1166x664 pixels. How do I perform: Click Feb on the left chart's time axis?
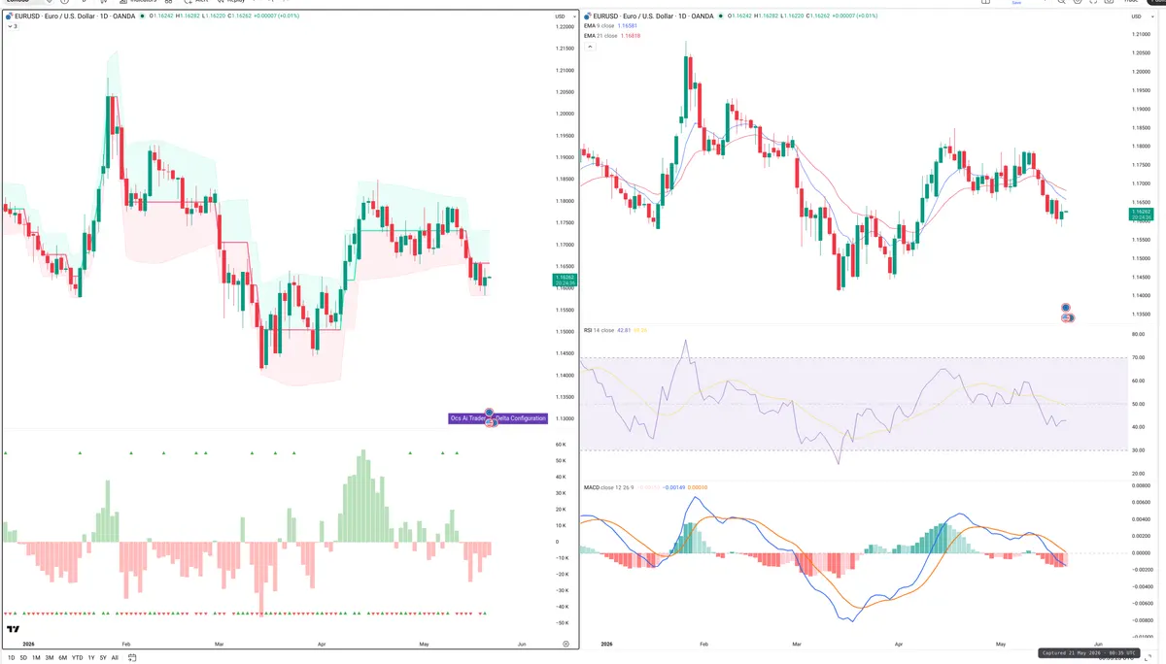coord(126,644)
